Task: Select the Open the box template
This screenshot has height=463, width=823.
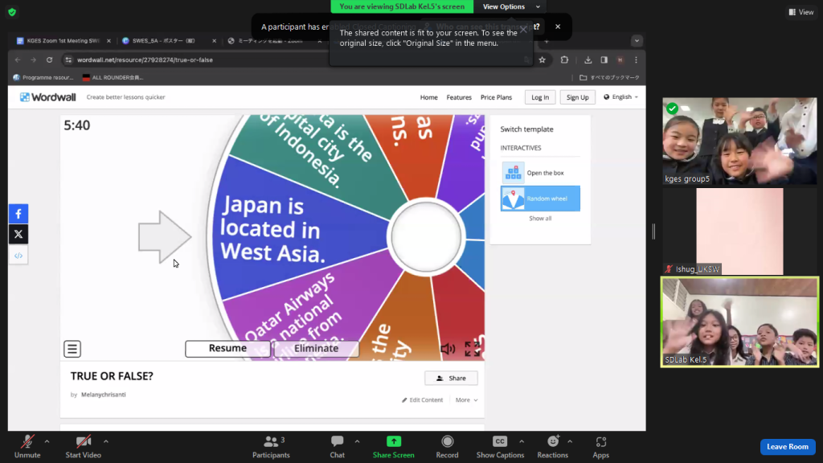Action: pos(539,173)
